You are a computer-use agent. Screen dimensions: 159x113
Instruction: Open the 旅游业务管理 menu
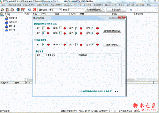56,5
